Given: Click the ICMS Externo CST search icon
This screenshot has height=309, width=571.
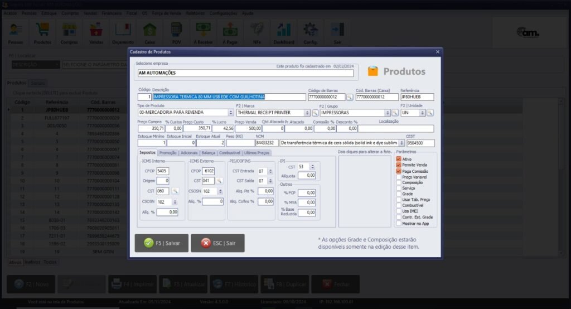Looking at the screenshot, I should pyautogui.click(x=219, y=181).
